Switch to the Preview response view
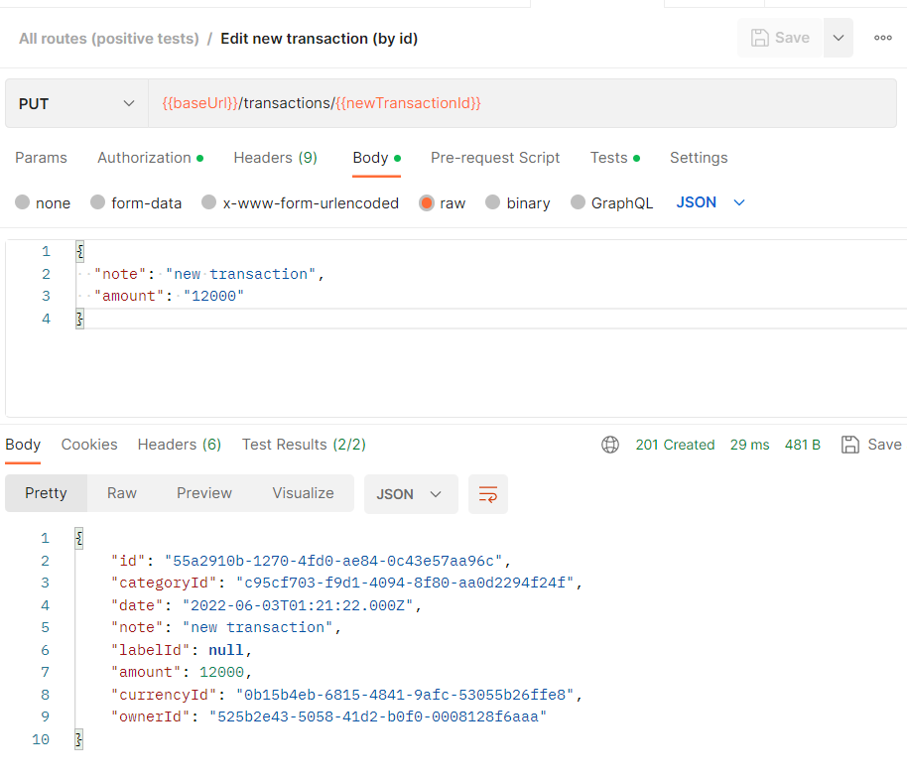Viewport: 907px width, 780px height. (x=203, y=493)
